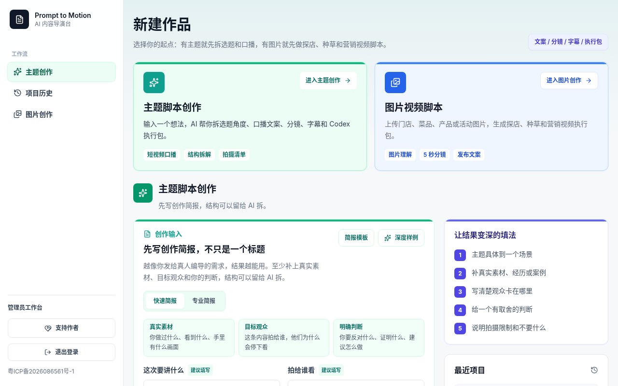Click the image icon in 图片视频脚本 card
The image size is (618, 386).
[x=395, y=83]
